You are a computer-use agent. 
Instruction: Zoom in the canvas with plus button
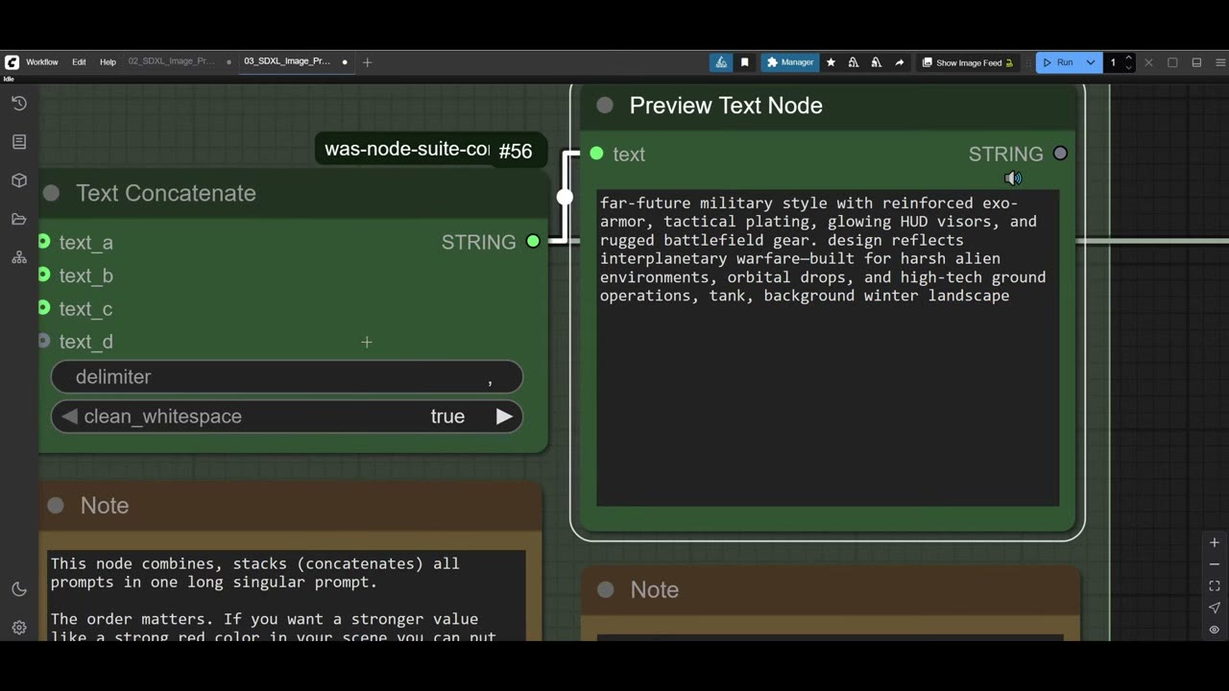(1215, 543)
